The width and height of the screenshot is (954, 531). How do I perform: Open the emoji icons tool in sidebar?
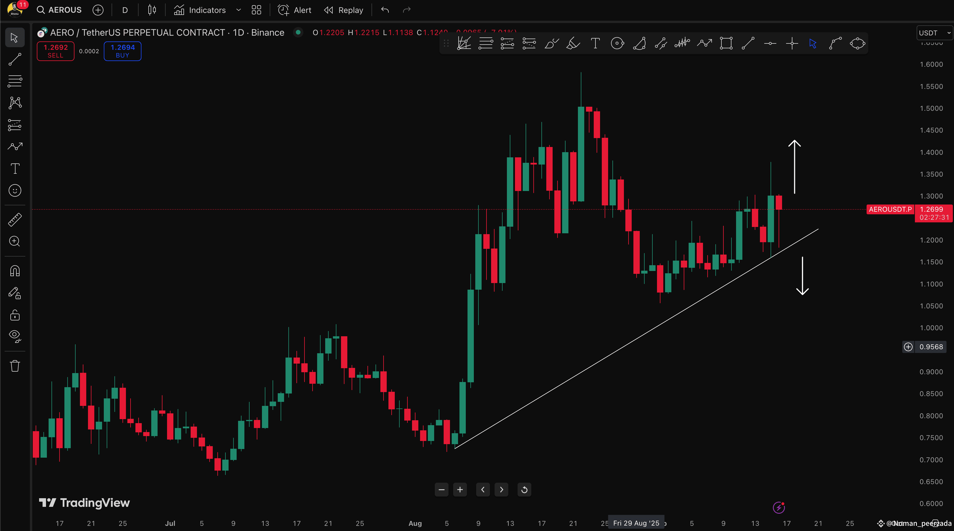coord(15,190)
